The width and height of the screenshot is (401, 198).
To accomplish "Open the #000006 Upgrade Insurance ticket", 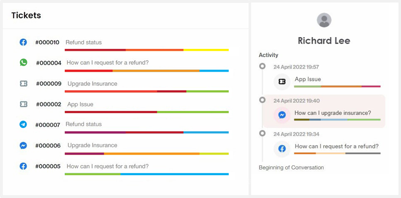I will pos(124,148).
